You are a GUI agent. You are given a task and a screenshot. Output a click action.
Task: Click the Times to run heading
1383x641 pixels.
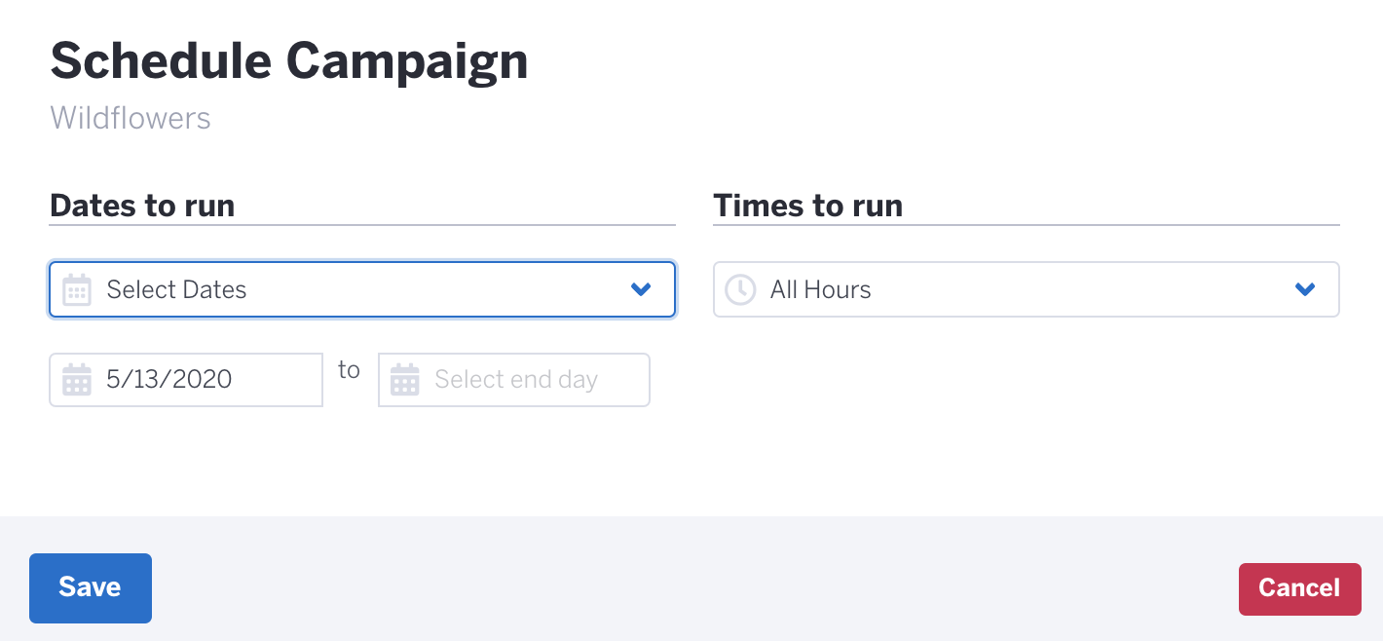point(808,206)
